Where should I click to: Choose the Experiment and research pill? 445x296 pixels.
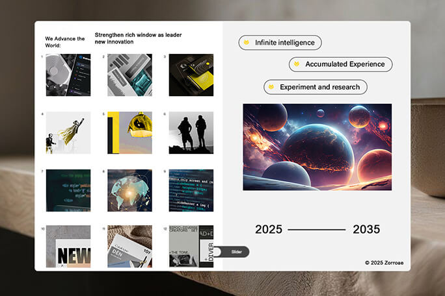[316, 86]
